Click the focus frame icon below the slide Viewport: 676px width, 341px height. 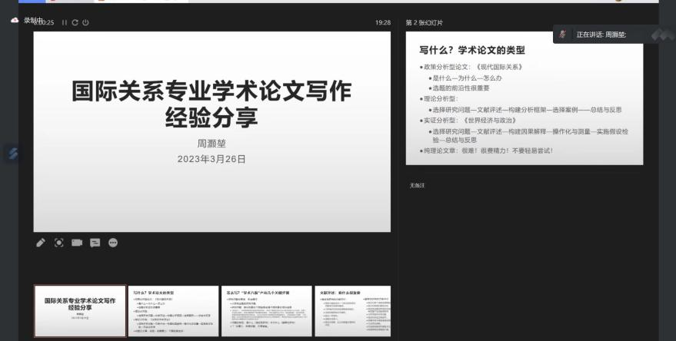58,243
